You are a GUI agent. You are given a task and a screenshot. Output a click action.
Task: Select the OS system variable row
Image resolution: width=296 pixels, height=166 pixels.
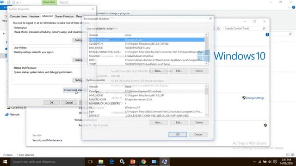pyautogui.click(x=147, y=107)
